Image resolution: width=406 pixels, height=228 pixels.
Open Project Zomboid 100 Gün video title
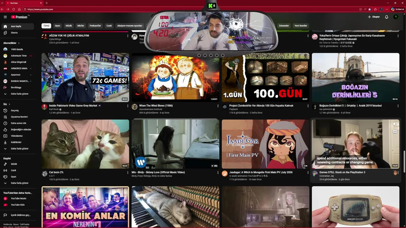tap(261, 106)
